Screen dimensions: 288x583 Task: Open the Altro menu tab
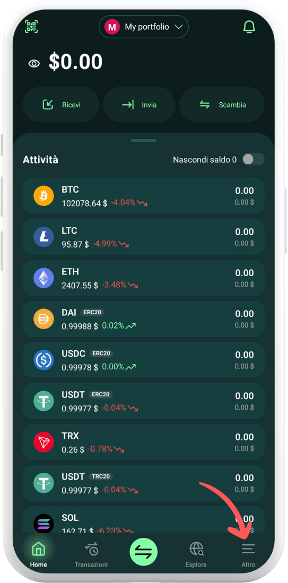tap(248, 555)
